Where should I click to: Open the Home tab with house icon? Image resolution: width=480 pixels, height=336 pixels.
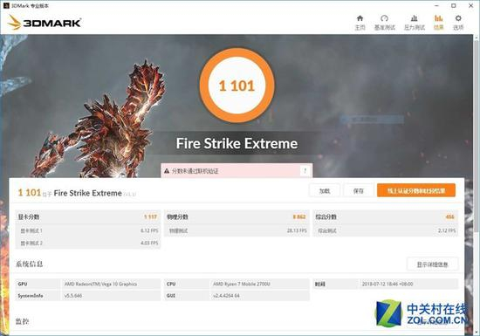pyautogui.click(x=360, y=23)
